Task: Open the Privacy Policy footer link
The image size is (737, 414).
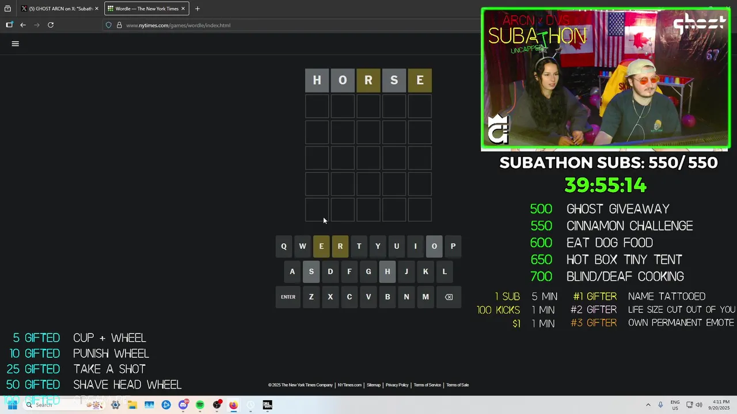Action: tap(397, 385)
